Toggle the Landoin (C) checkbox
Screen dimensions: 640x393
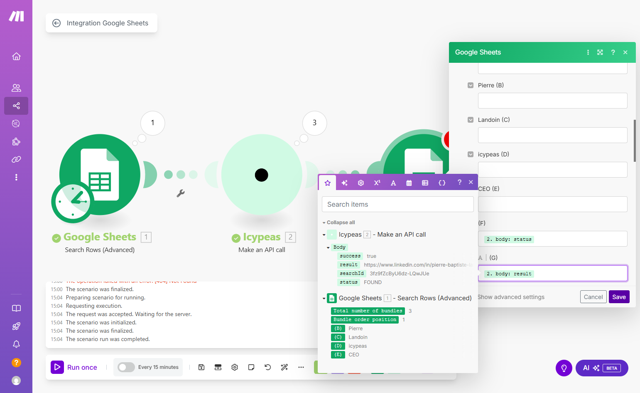point(471,120)
